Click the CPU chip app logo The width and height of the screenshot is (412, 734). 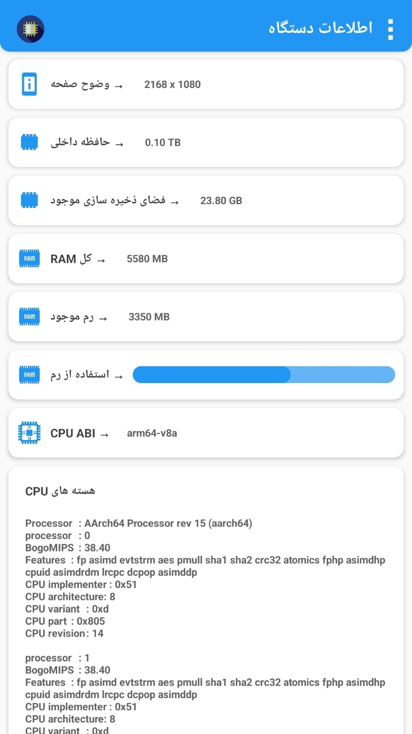pos(30,29)
